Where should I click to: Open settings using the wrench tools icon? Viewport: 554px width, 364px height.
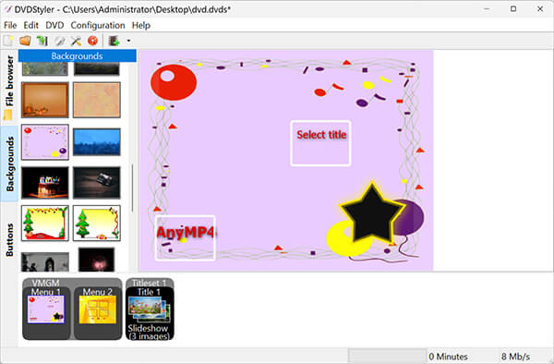click(76, 41)
